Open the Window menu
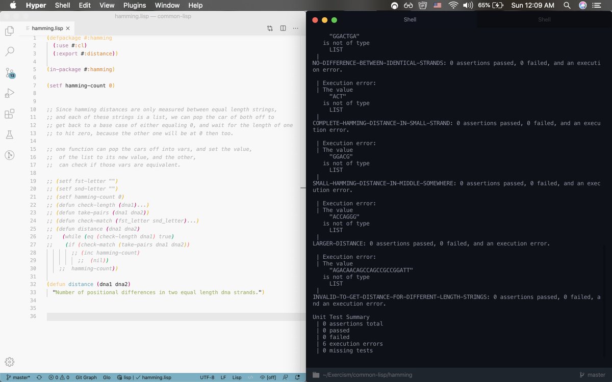The image size is (612, 382). pos(167,5)
